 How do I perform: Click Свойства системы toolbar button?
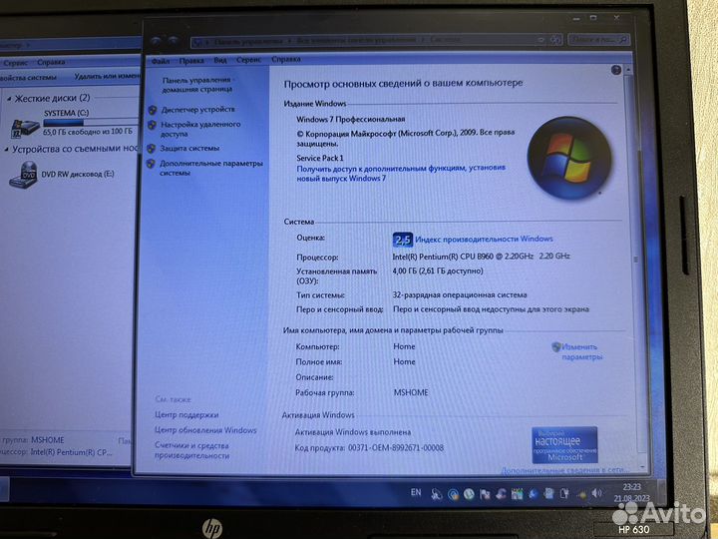click(x=28, y=78)
